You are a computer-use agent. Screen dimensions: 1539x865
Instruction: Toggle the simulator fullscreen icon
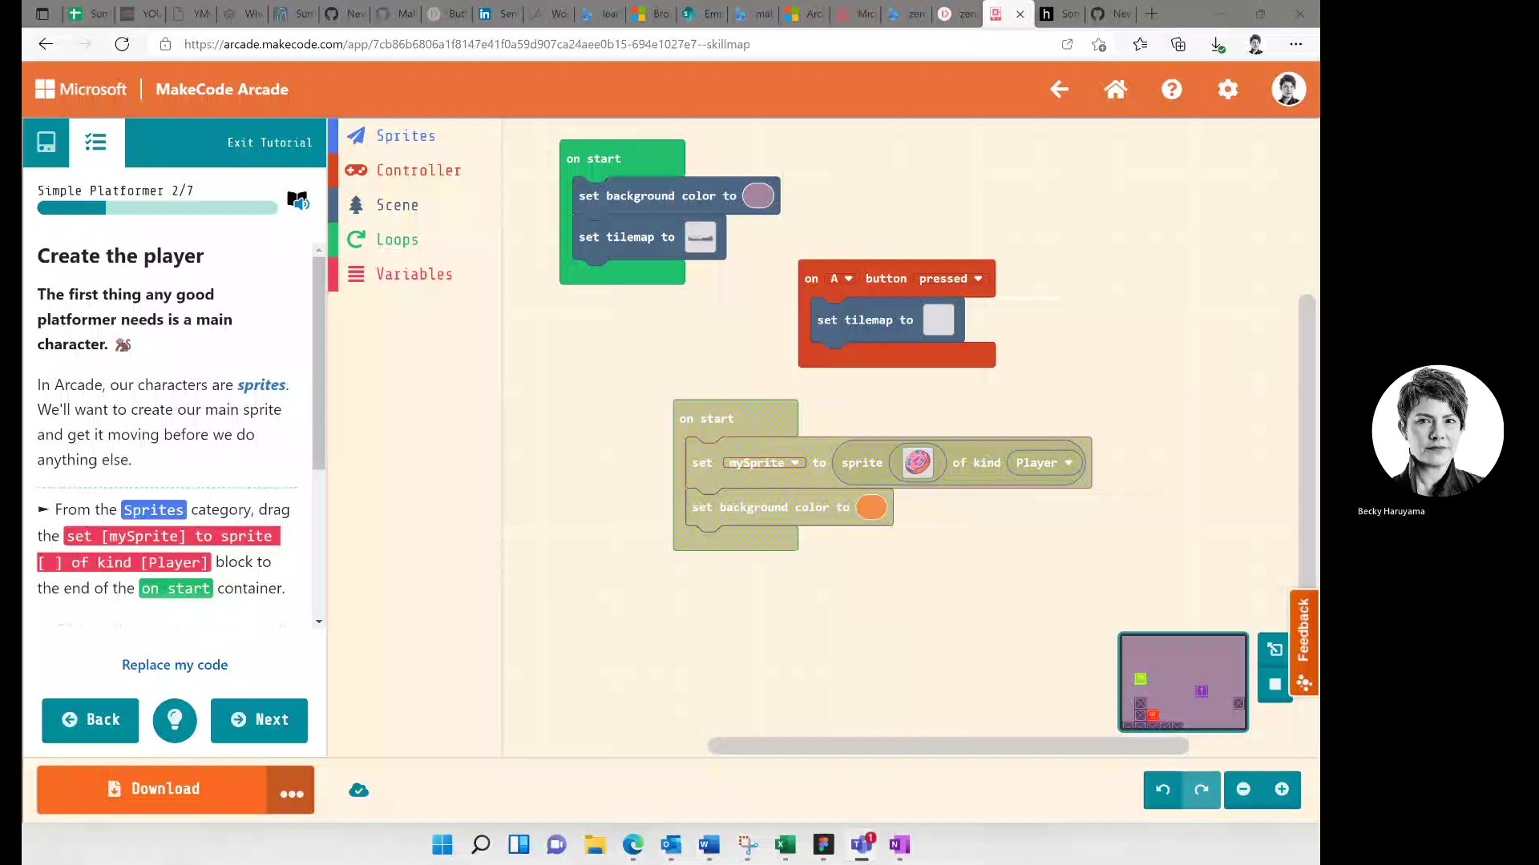click(x=1274, y=650)
